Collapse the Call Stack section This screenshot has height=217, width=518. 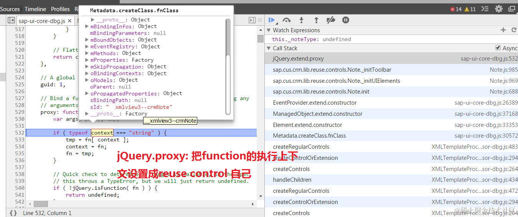(x=269, y=48)
